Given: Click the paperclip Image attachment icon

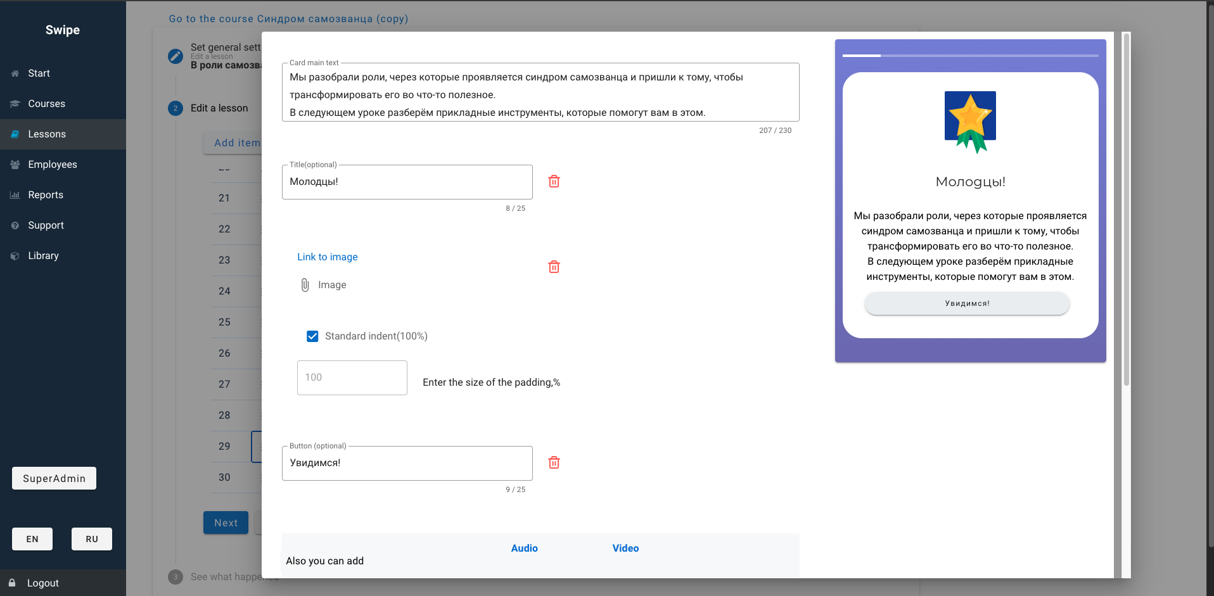Looking at the screenshot, I should click(x=305, y=285).
